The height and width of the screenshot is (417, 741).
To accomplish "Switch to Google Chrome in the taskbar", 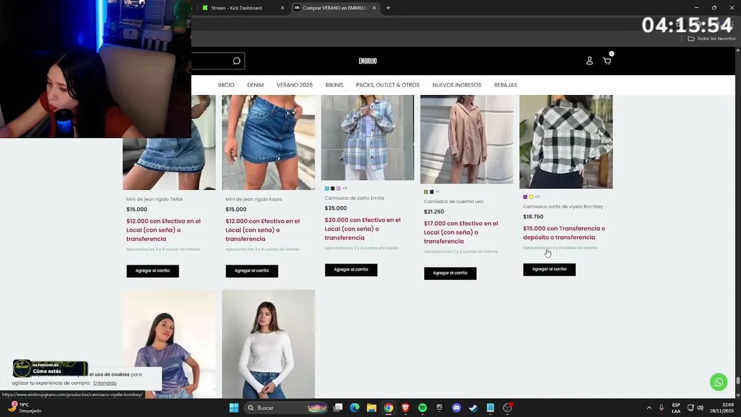I will point(388,408).
